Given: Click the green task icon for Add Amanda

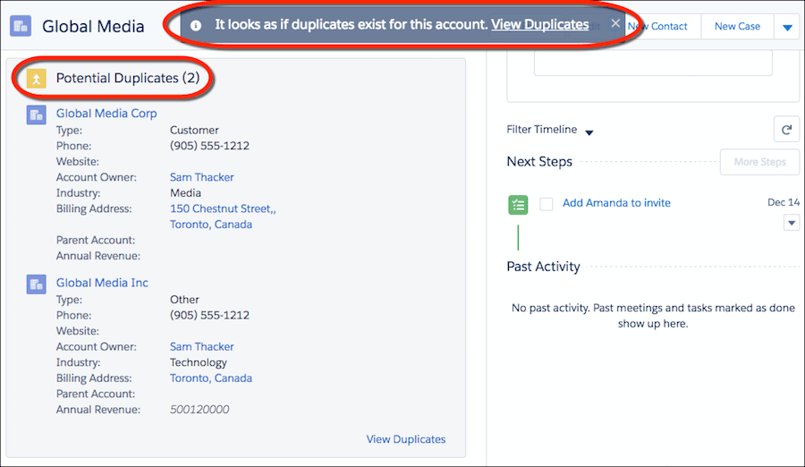Looking at the screenshot, I should 518,205.
